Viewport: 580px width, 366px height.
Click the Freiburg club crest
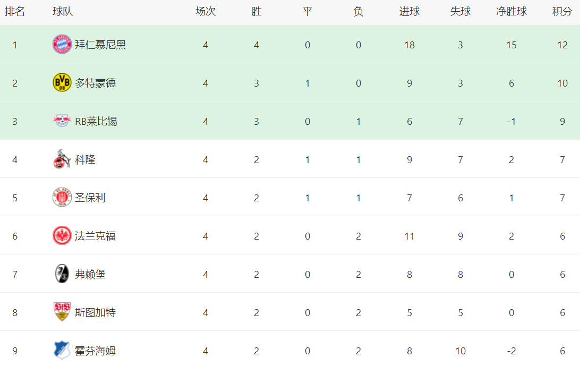[62, 274]
